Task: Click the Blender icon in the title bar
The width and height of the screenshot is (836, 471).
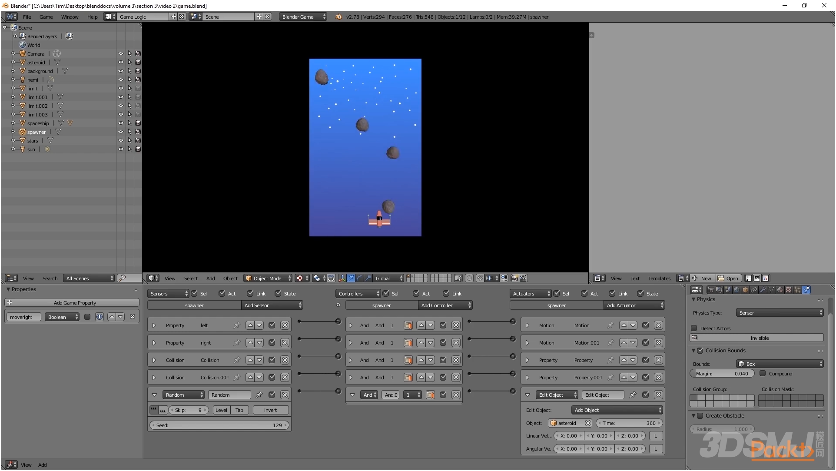Action: click(5, 6)
